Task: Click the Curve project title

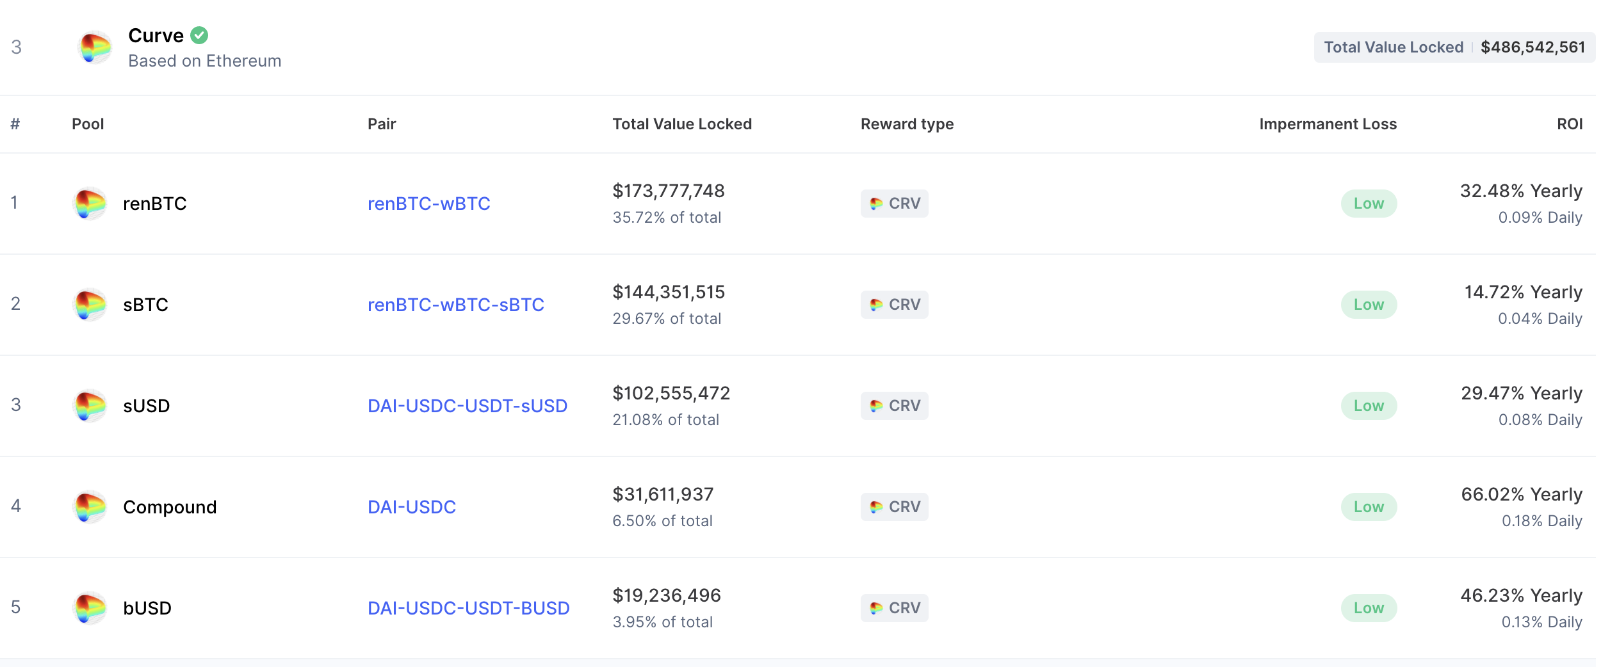Action: coord(156,35)
